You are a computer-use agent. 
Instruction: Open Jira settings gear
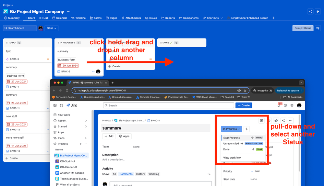coord(292,105)
